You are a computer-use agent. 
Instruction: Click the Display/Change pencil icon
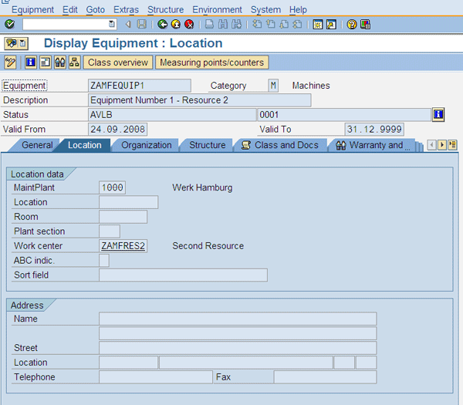click(x=10, y=62)
